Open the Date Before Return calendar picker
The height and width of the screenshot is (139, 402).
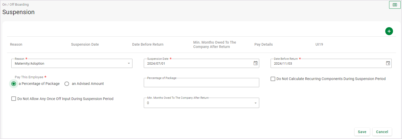388,63
